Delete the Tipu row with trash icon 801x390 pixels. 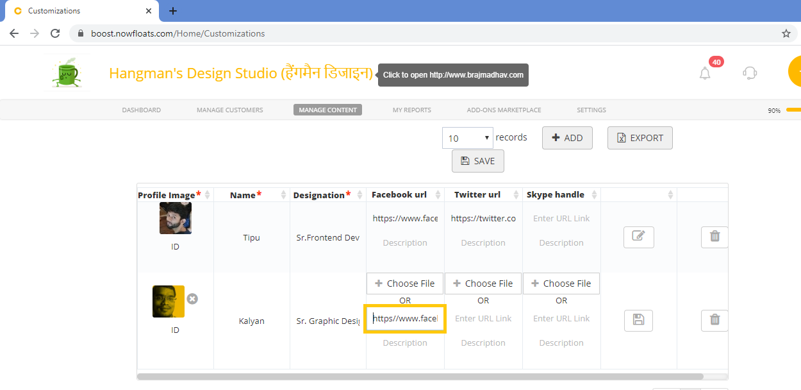(714, 237)
